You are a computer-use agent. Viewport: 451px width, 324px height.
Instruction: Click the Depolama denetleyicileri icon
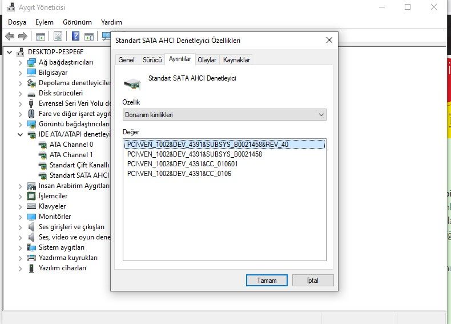pyautogui.click(x=31, y=83)
